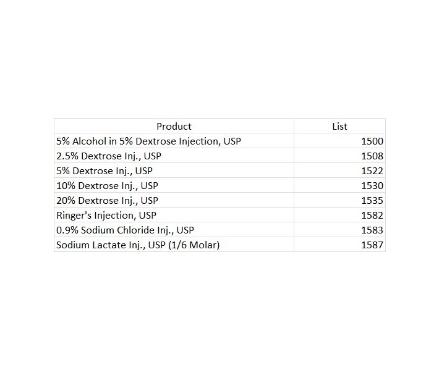The height and width of the screenshot is (370, 439).
Task: Click the List column header
Action: [x=339, y=126]
